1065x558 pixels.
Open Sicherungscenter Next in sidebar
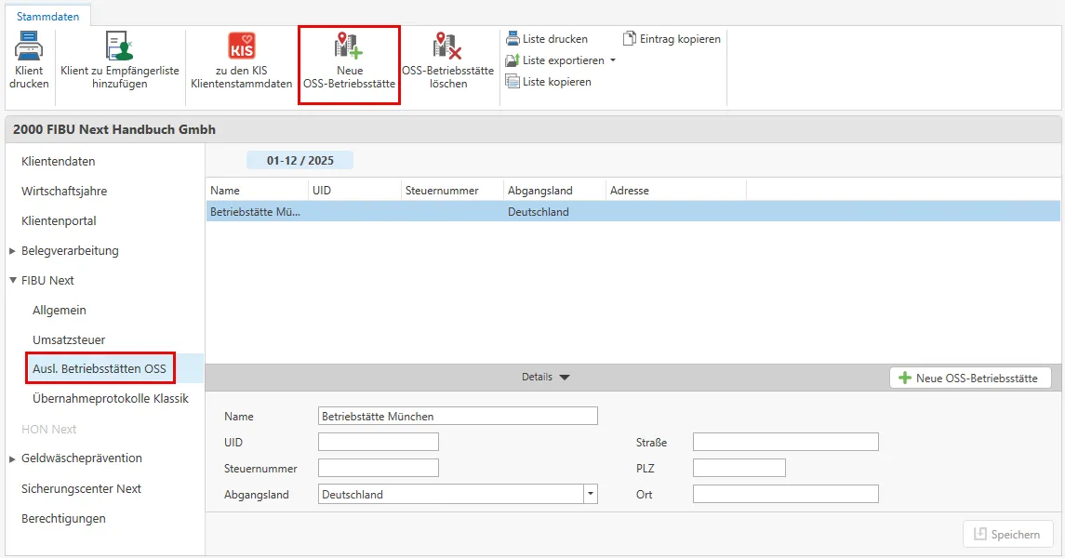81,489
